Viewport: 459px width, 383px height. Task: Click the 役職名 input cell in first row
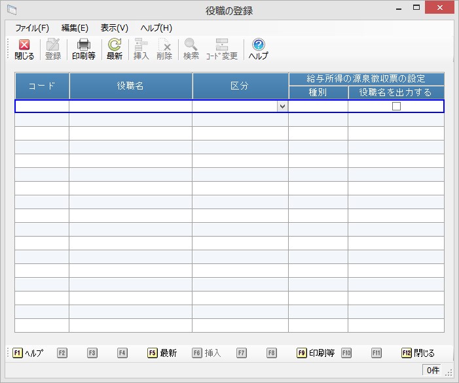coord(130,107)
